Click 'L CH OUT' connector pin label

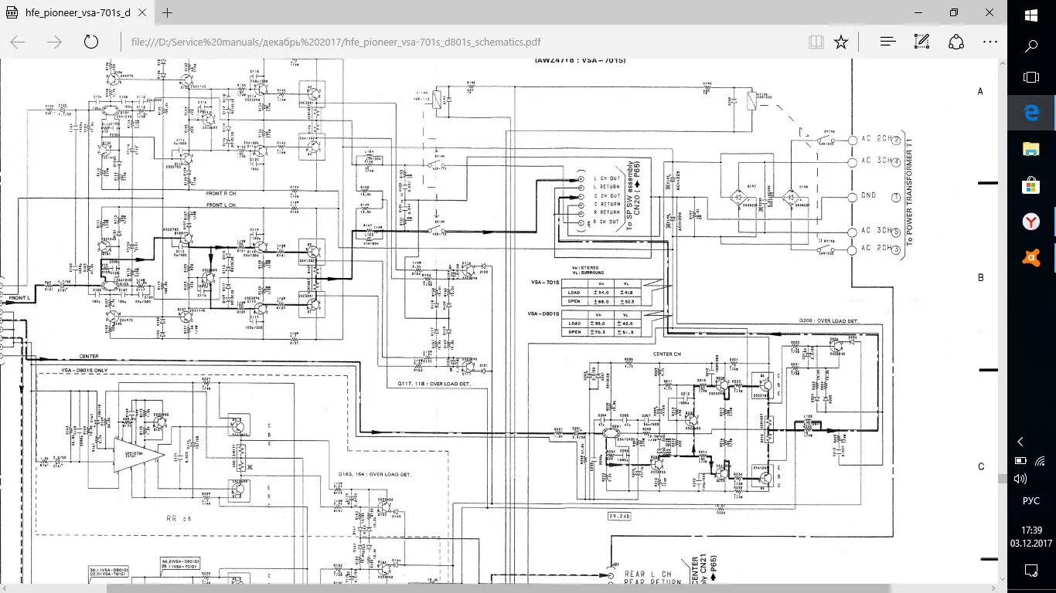[607, 178]
